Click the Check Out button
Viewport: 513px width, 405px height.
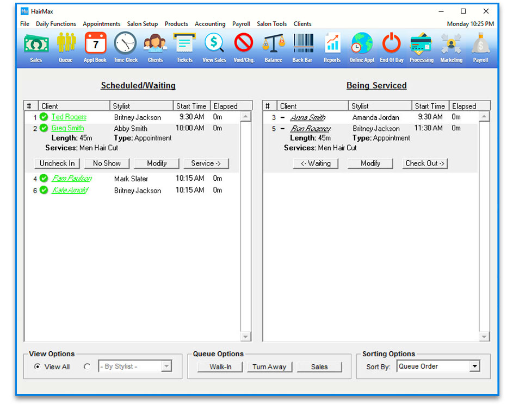[425, 163]
